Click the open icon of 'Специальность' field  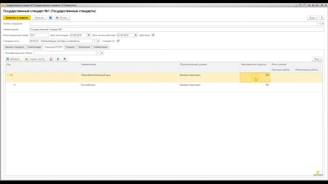(98, 41)
